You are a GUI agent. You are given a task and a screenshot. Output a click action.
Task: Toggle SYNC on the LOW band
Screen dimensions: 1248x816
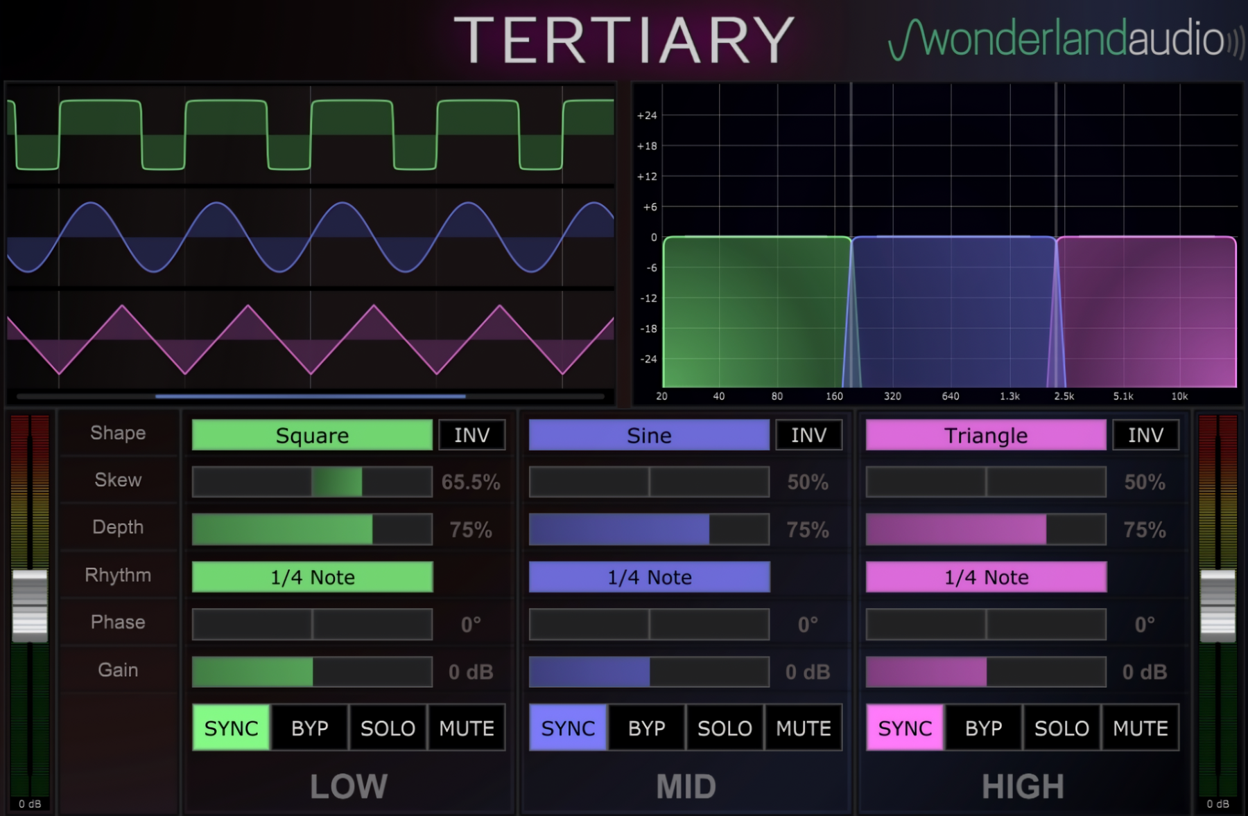[231, 727]
